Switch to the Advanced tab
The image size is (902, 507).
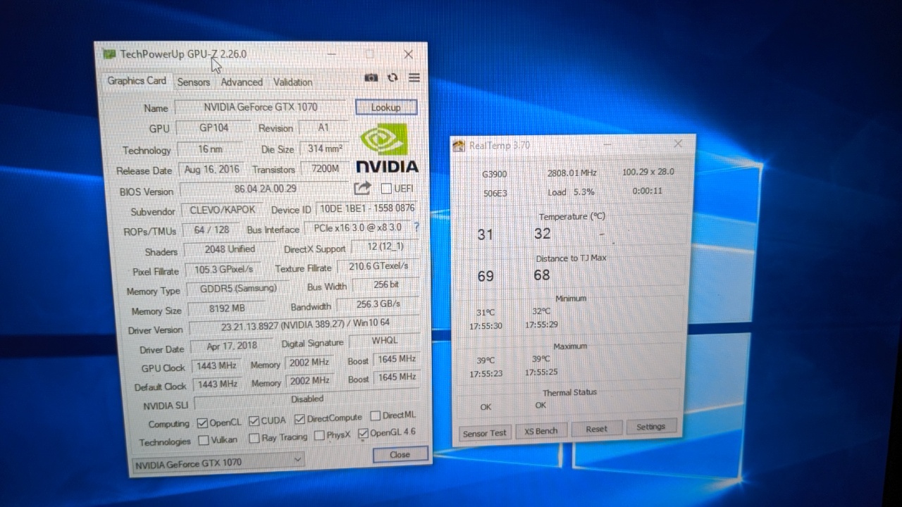(x=242, y=82)
